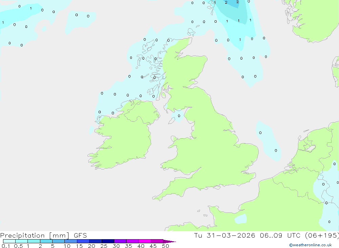This screenshot has width=339, height=248.
Task: Click the '10' legend scale label
Action: pos(67,246)
